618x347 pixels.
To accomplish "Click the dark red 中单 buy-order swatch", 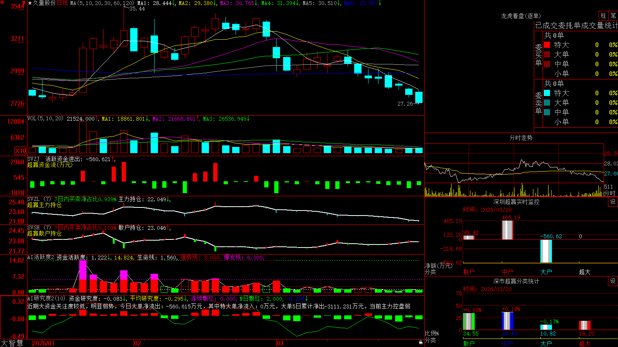I will (x=547, y=64).
